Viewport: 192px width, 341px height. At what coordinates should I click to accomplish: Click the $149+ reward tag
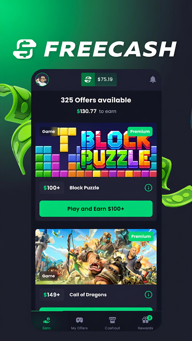[x=52, y=295]
